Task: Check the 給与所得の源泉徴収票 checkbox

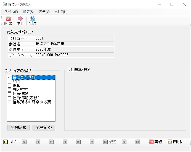Action: coord(10,102)
